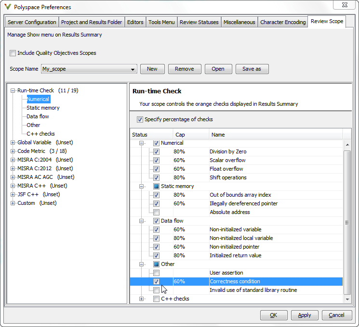Uncheck Non-initialized variable checkbox
The width and height of the screenshot is (359, 327).
(157, 230)
